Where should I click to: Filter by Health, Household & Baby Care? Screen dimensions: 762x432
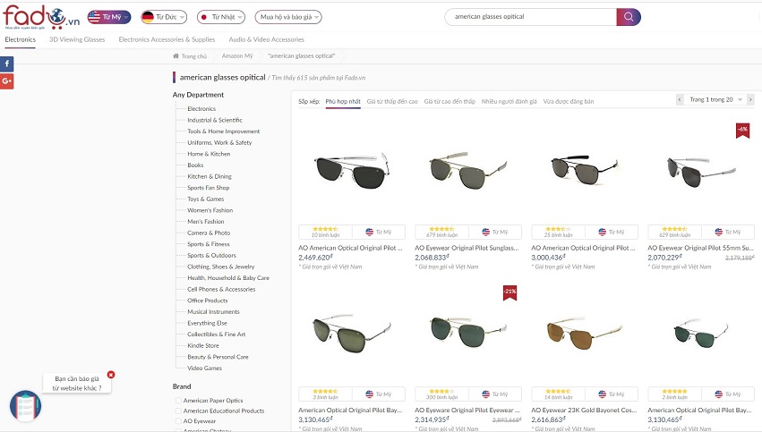(228, 277)
